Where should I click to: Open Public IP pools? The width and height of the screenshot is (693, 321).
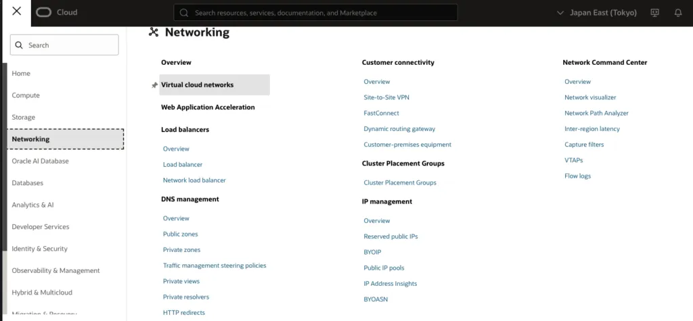tap(384, 268)
